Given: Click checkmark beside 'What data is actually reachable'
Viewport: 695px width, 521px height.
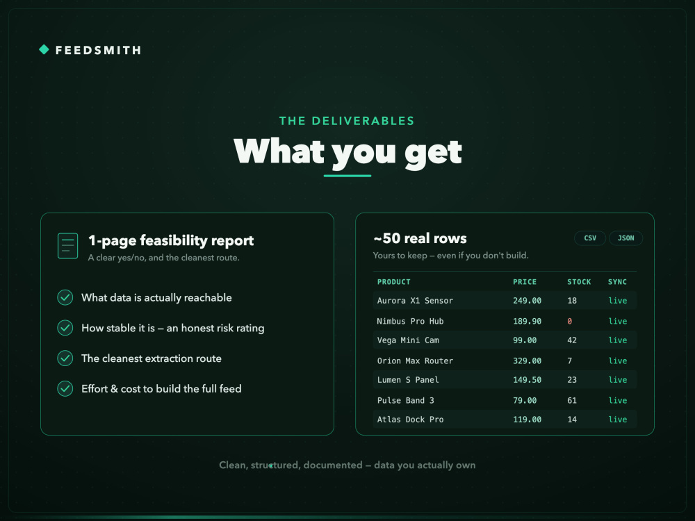Looking at the screenshot, I should coord(65,298).
